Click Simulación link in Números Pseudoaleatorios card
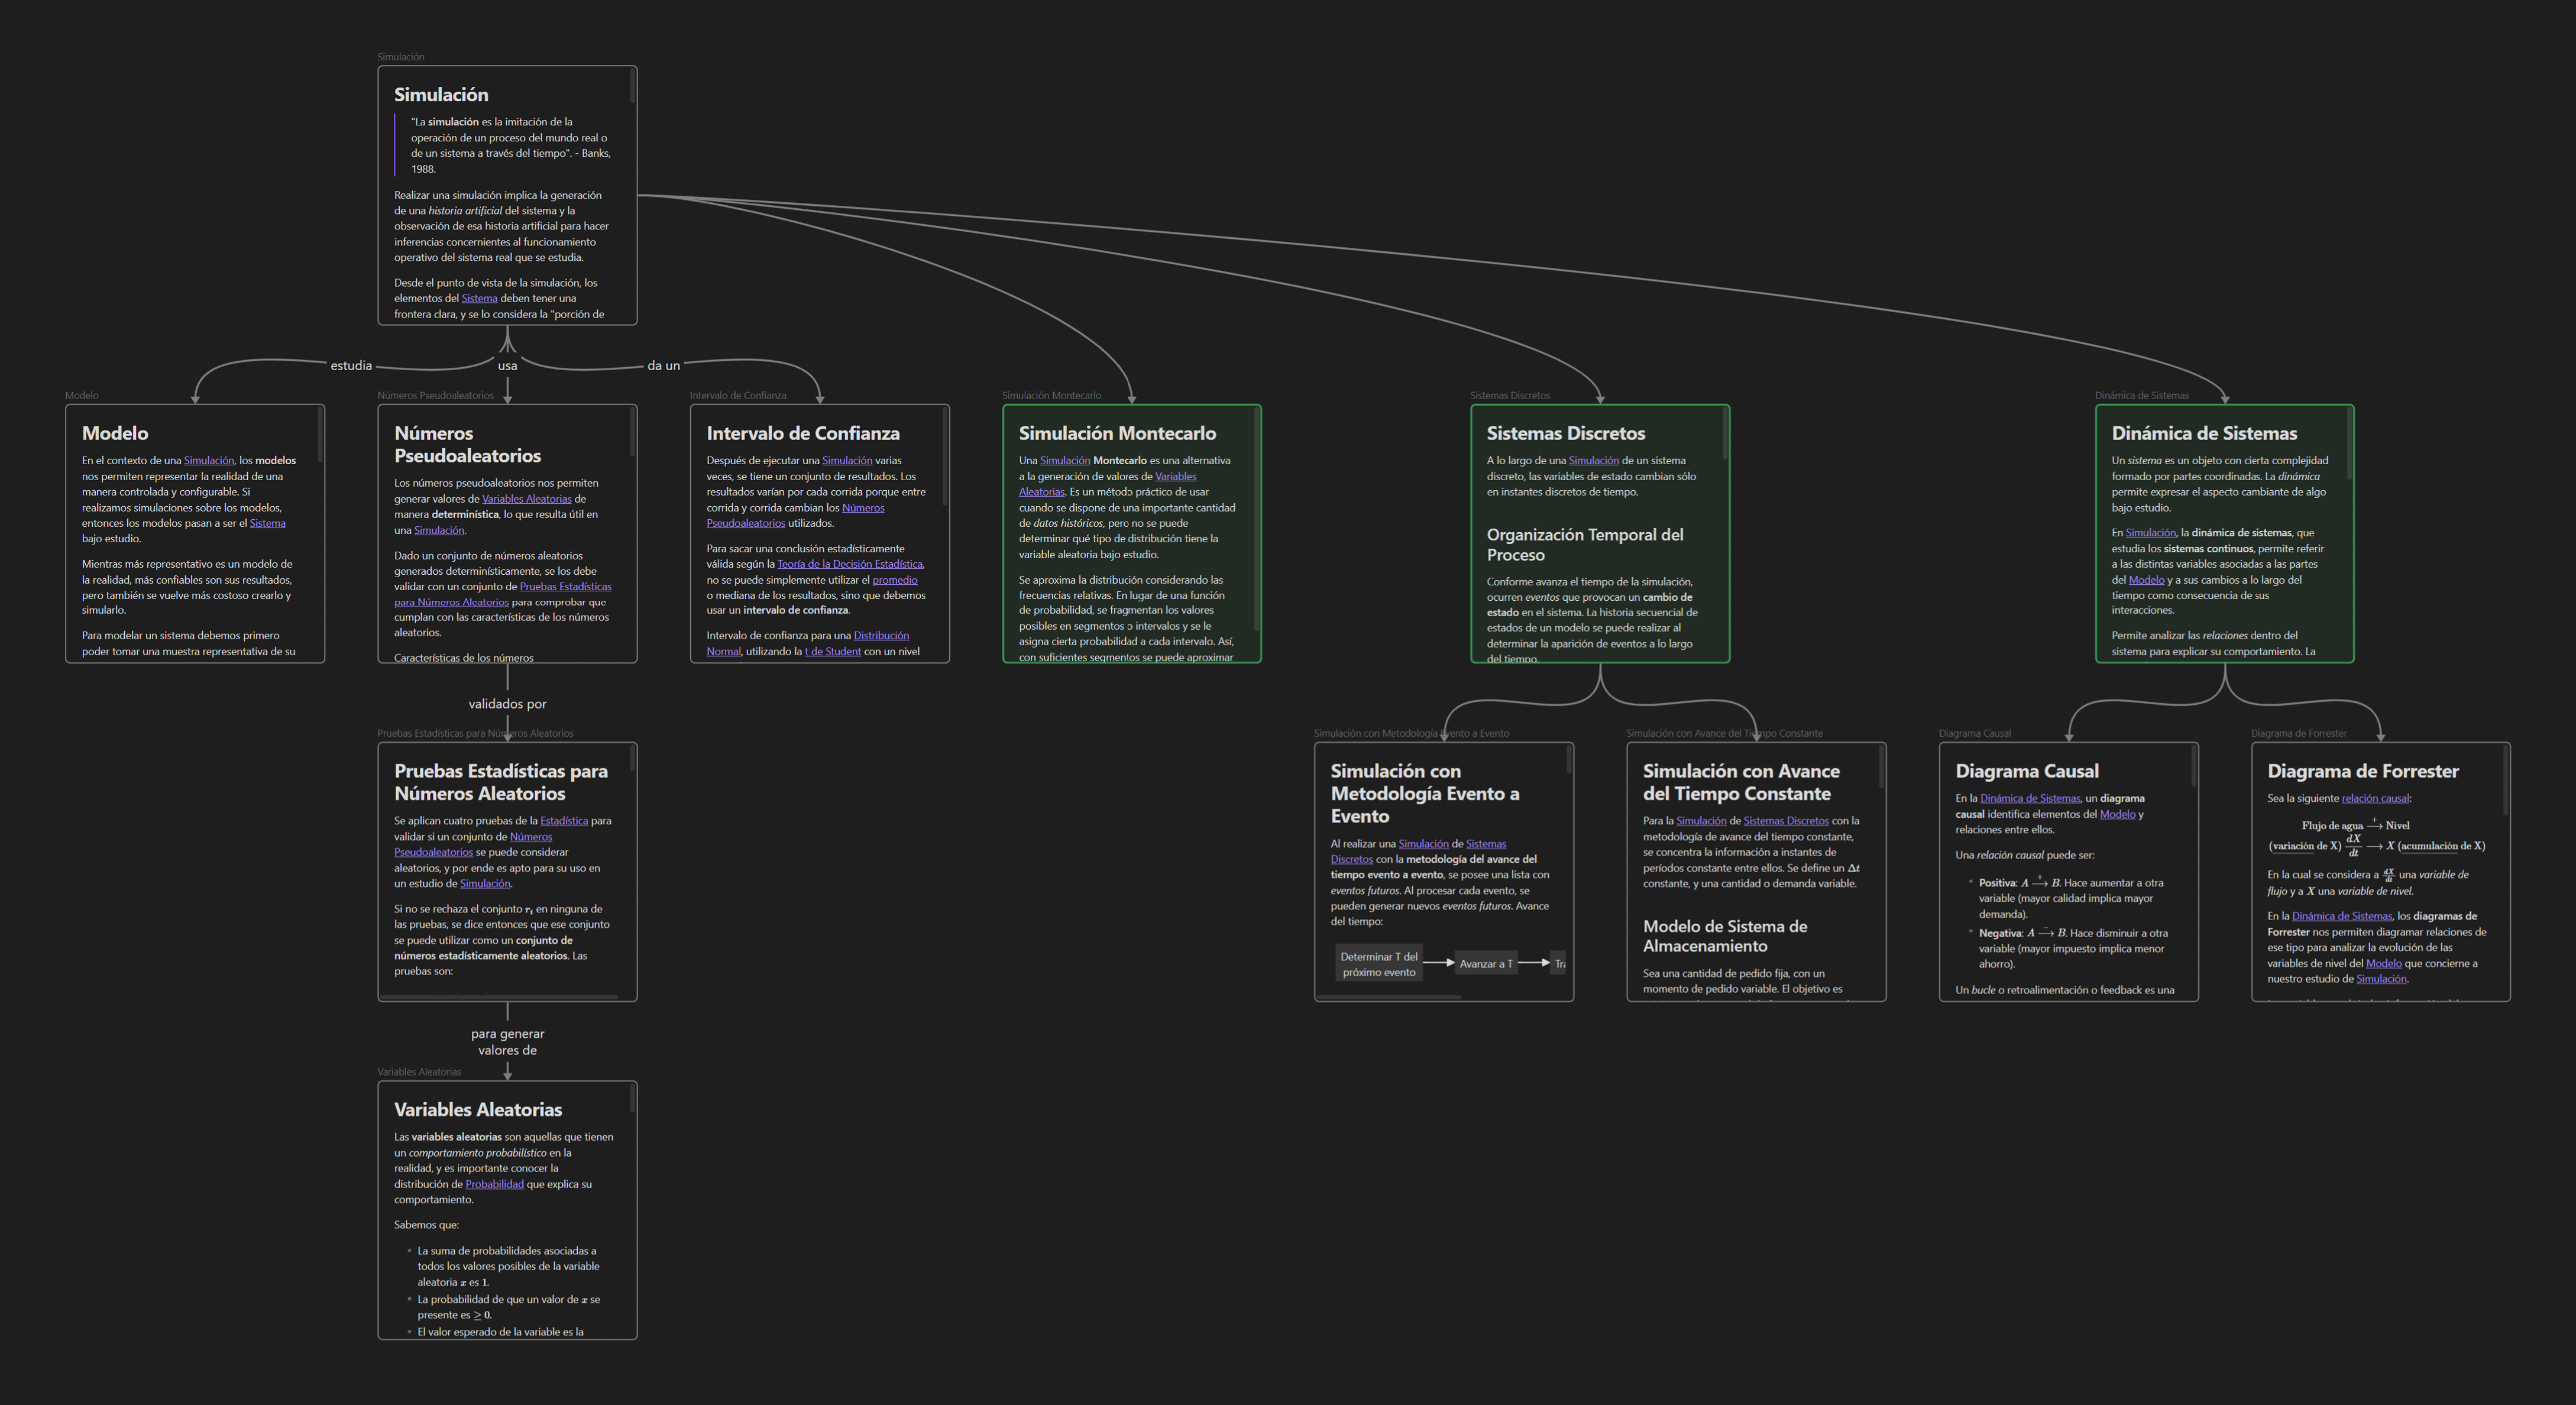Screen dimensions: 2576x1405 pyautogui.click(x=439, y=530)
